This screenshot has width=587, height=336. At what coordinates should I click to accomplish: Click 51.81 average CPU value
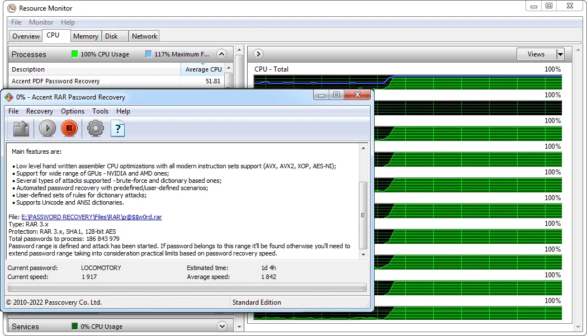point(213,81)
